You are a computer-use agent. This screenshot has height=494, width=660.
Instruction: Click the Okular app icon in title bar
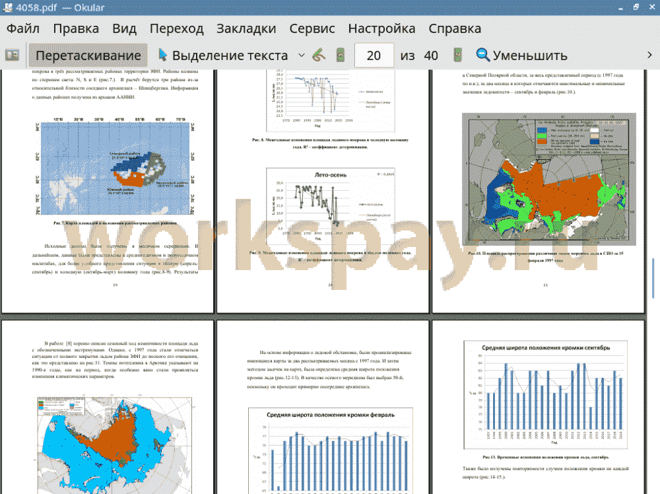click(7, 7)
